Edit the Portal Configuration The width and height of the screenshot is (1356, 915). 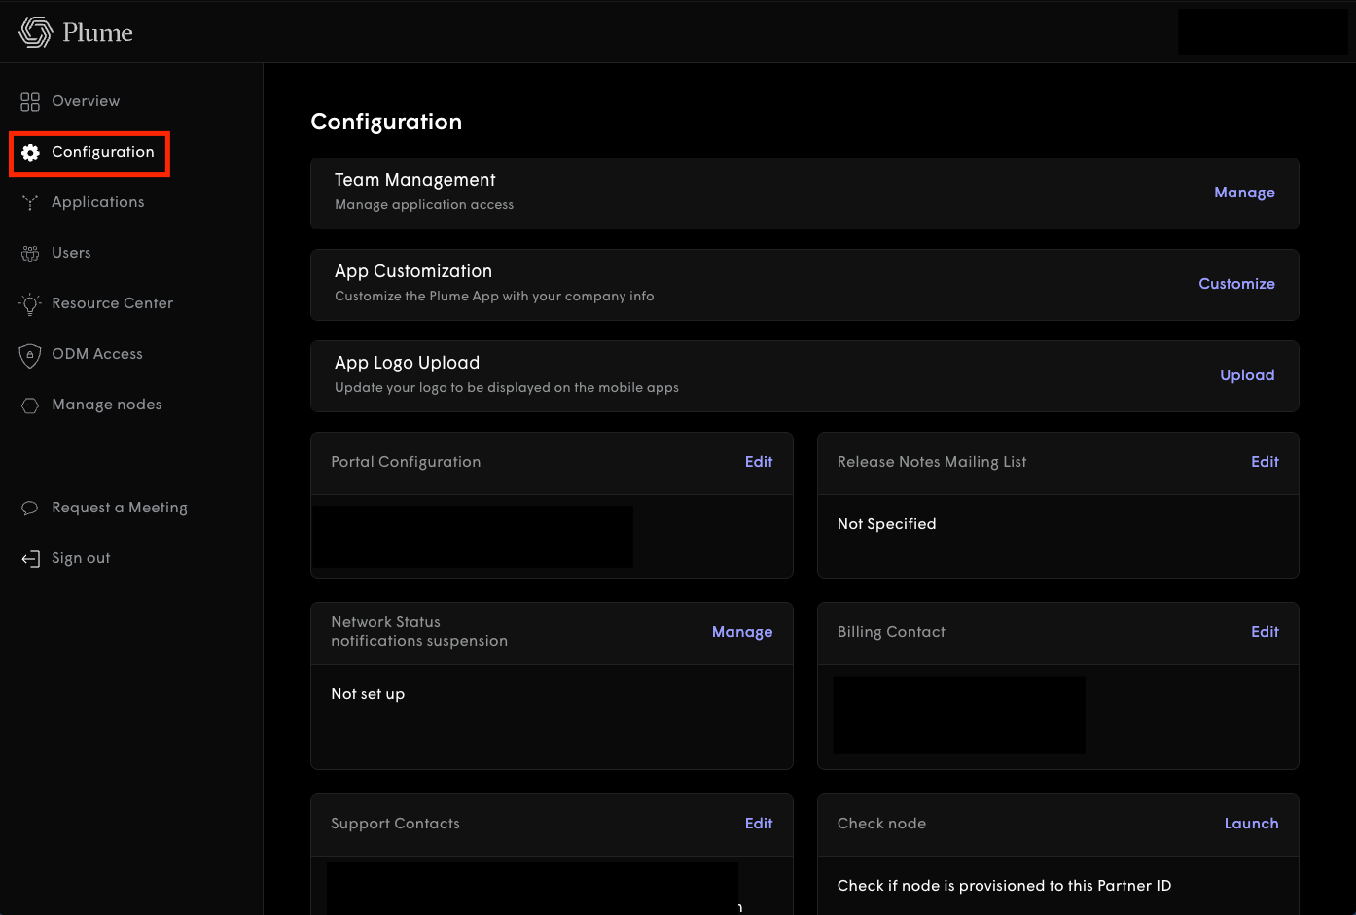pos(759,462)
